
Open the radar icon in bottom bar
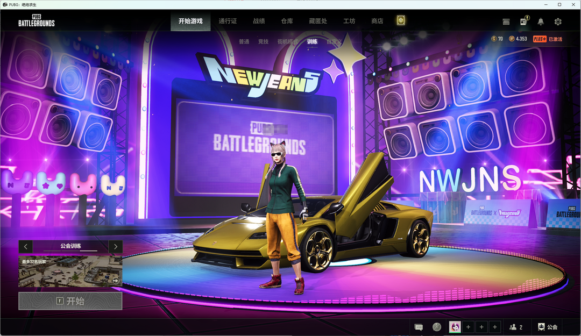pyautogui.click(x=437, y=327)
